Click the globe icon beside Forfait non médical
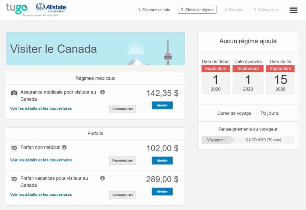Viewport: 306px width, 210px height. (13, 147)
